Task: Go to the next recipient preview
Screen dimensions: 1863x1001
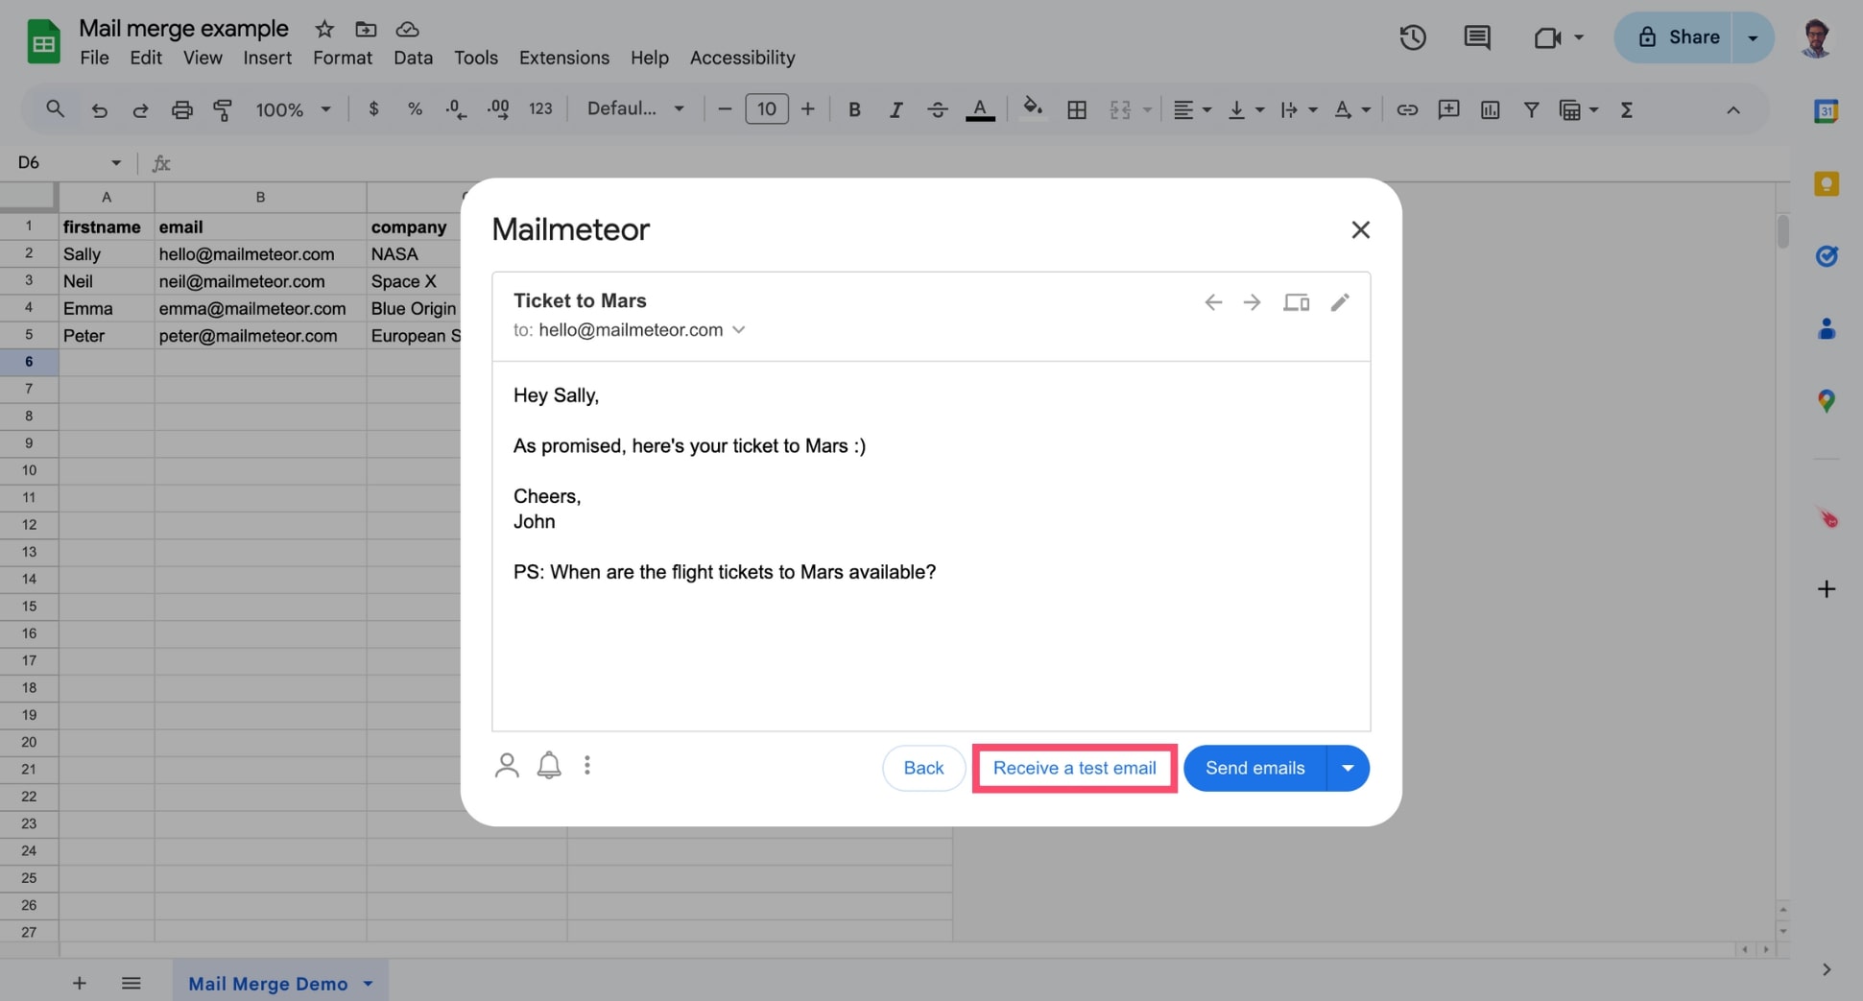Action: click(x=1252, y=302)
